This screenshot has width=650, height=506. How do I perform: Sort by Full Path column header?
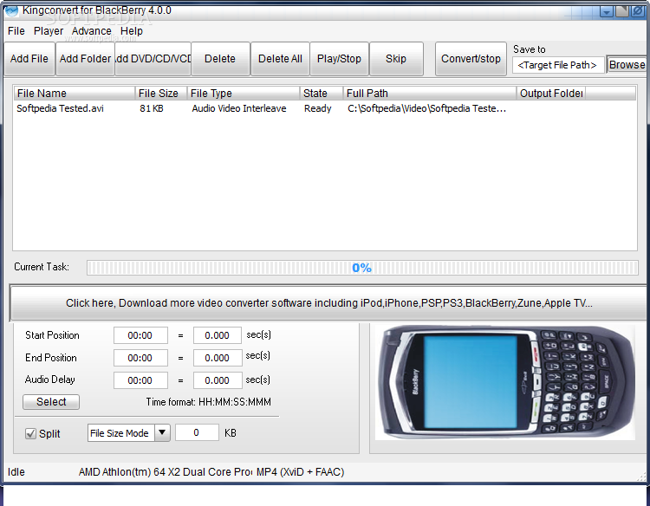pos(430,94)
